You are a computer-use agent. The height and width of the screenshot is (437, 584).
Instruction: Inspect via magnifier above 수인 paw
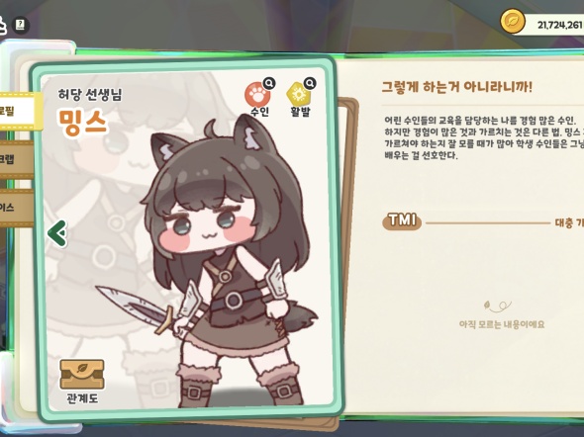269,83
